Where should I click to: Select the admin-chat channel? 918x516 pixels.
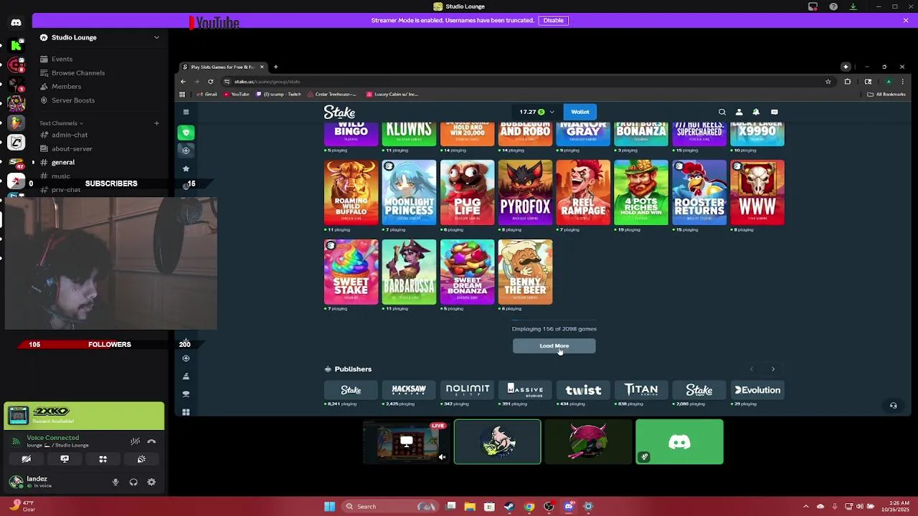(x=70, y=135)
